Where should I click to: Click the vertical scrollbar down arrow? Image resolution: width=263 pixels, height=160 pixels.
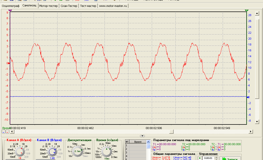(257, 122)
